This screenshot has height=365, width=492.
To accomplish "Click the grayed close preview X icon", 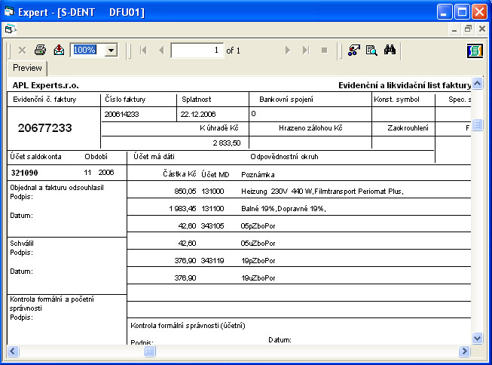I will [22, 50].
